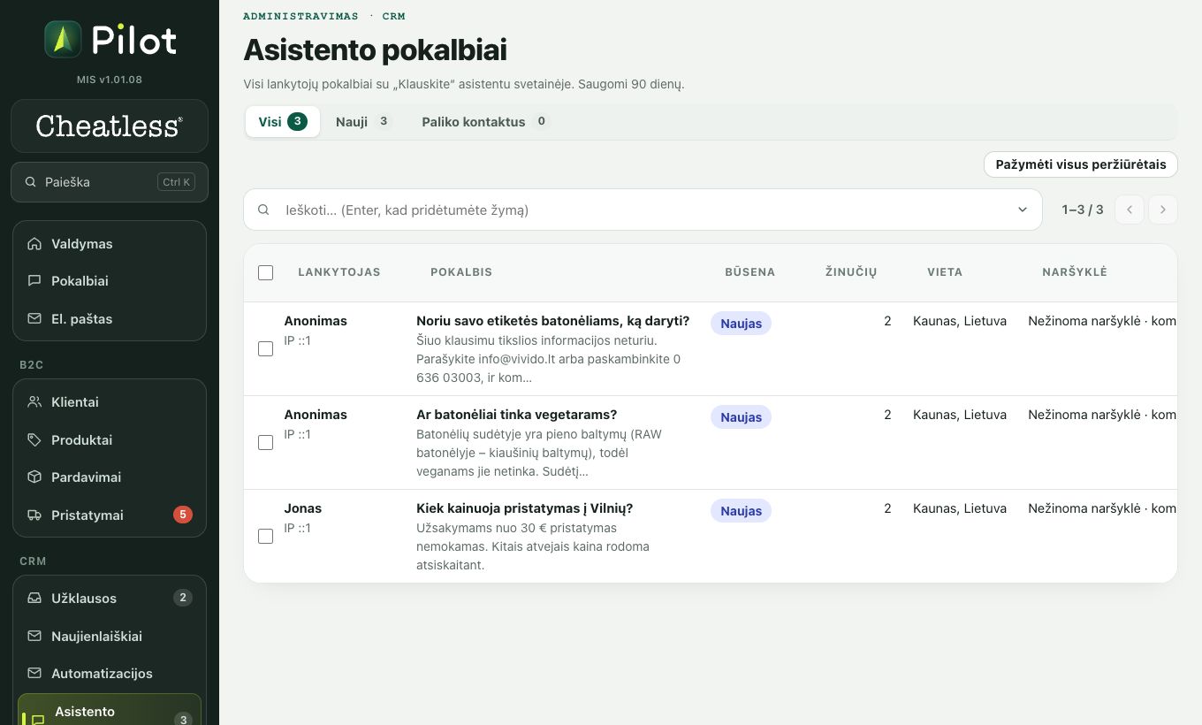Click the Žinučių column header
The width and height of the screenshot is (1202, 725).
click(851, 272)
